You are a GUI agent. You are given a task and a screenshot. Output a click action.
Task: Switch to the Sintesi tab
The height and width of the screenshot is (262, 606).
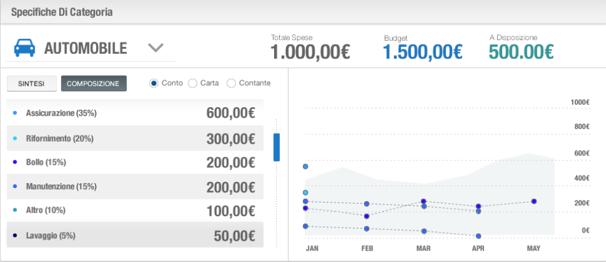tap(31, 83)
